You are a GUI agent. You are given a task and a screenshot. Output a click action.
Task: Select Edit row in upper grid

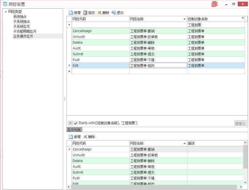click(158, 65)
